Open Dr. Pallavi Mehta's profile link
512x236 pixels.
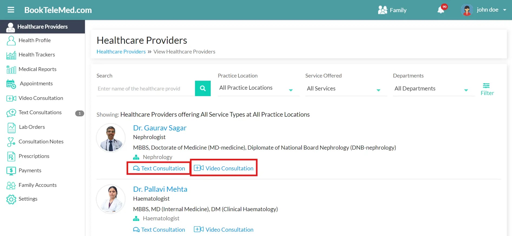tap(160, 189)
